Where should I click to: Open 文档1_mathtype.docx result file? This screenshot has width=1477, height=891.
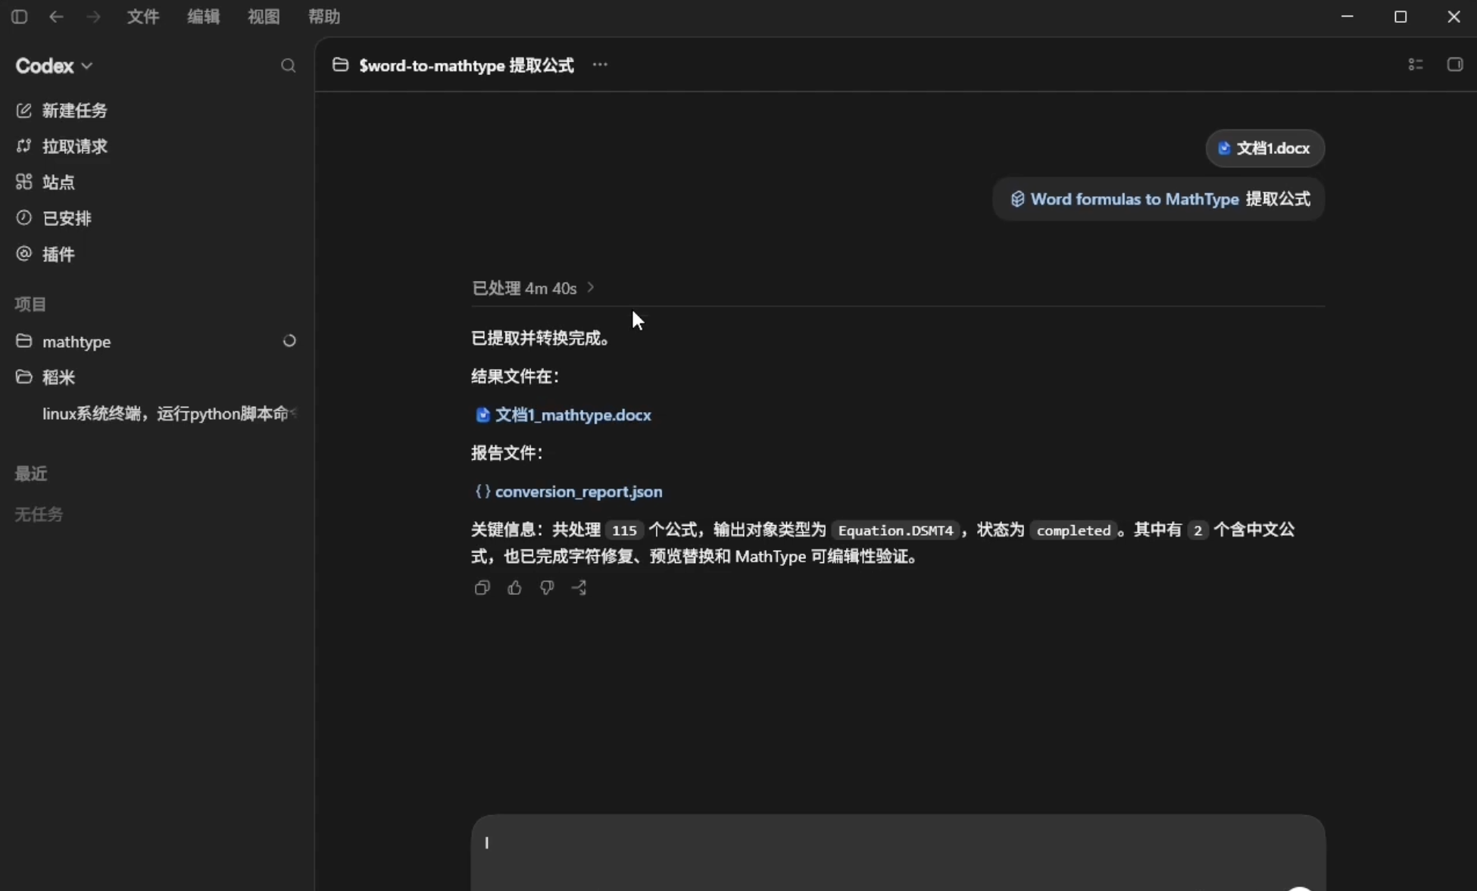(x=564, y=415)
